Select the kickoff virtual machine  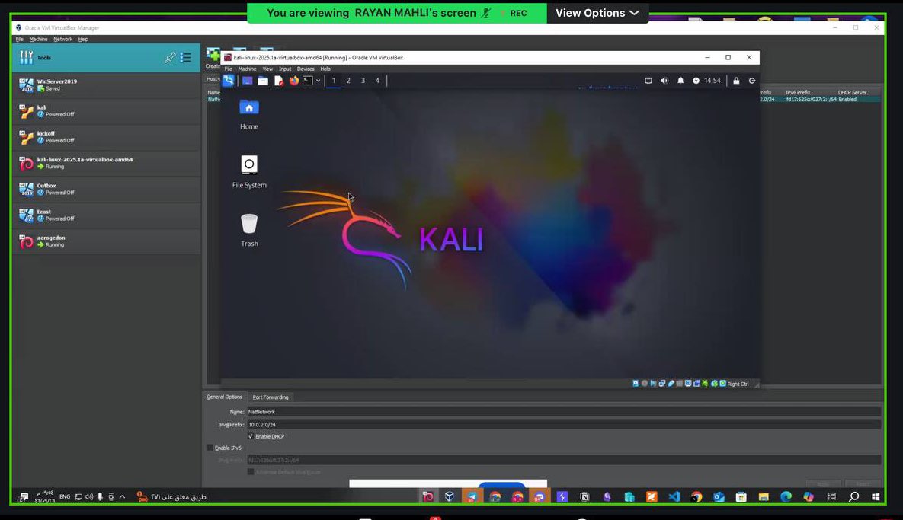[x=107, y=137]
